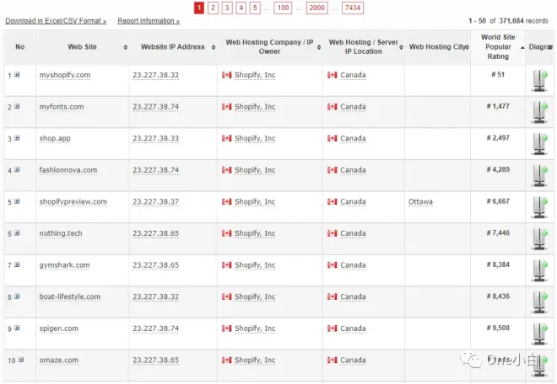
Task: Go to page 2 of results
Action: click(x=213, y=8)
